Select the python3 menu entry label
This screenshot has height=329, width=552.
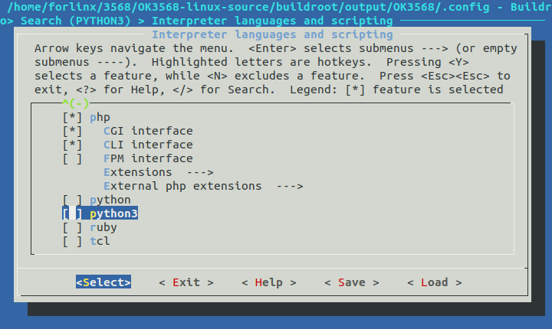pyautogui.click(x=113, y=213)
